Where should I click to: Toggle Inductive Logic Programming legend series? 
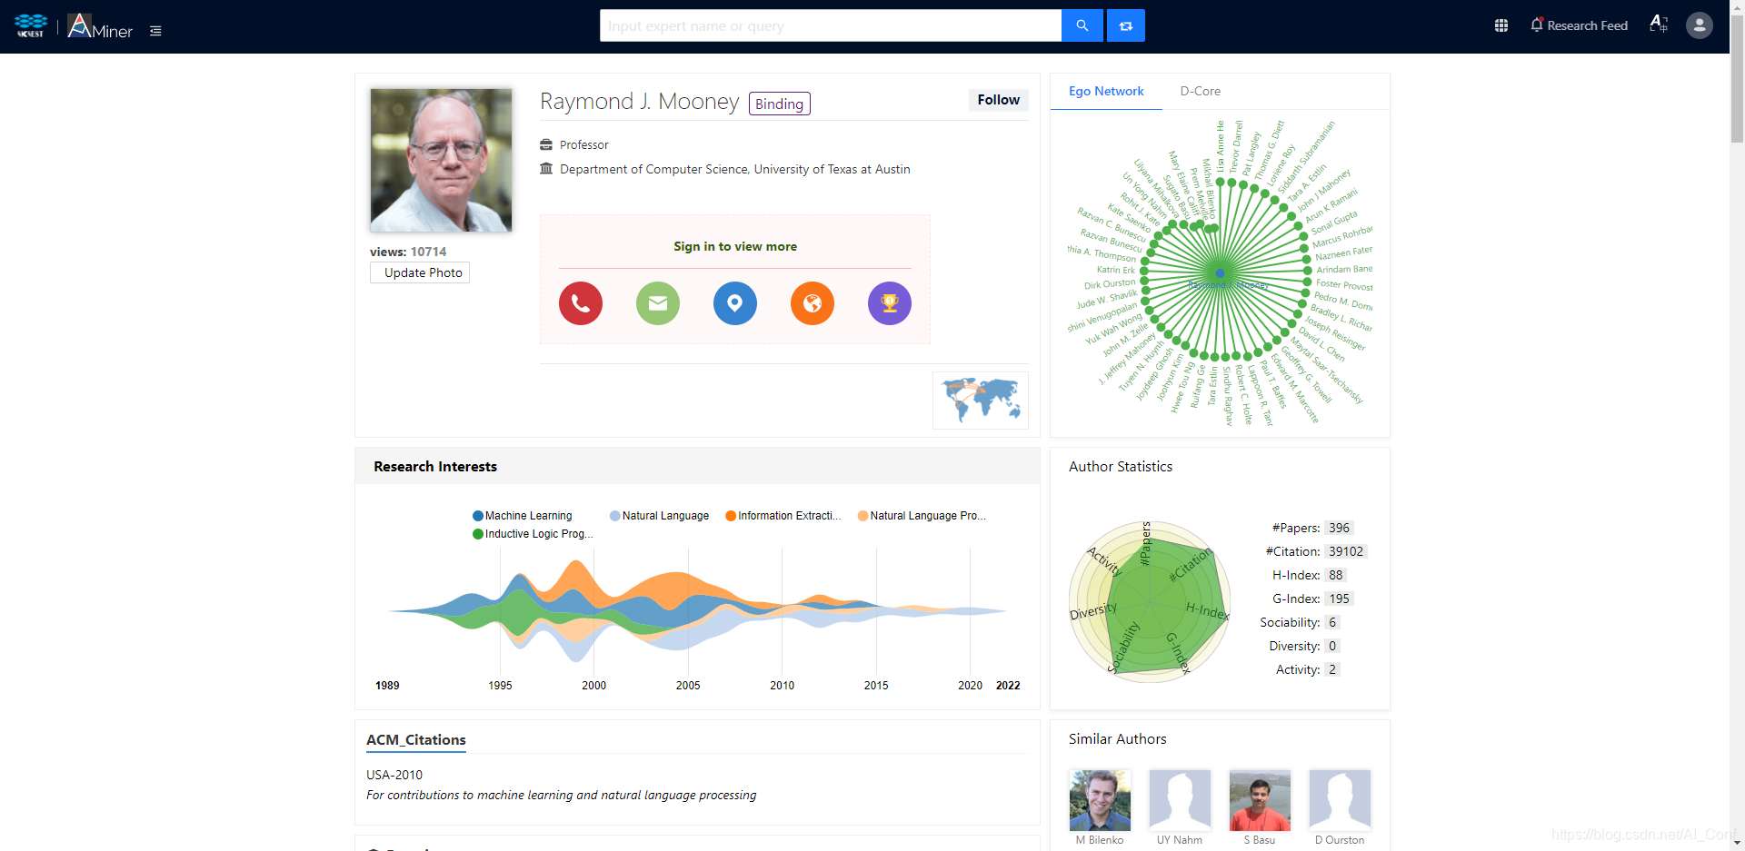tap(533, 534)
